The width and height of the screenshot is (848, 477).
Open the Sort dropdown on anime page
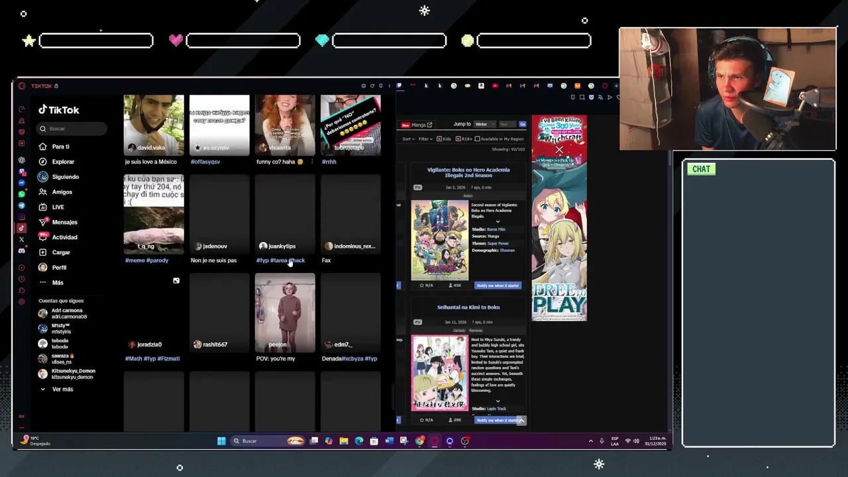coord(408,139)
